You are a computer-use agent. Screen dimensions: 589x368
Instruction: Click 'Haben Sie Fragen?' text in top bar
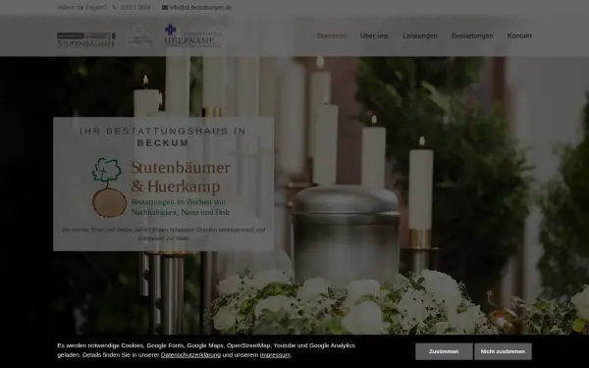click(x=81, y=8)
